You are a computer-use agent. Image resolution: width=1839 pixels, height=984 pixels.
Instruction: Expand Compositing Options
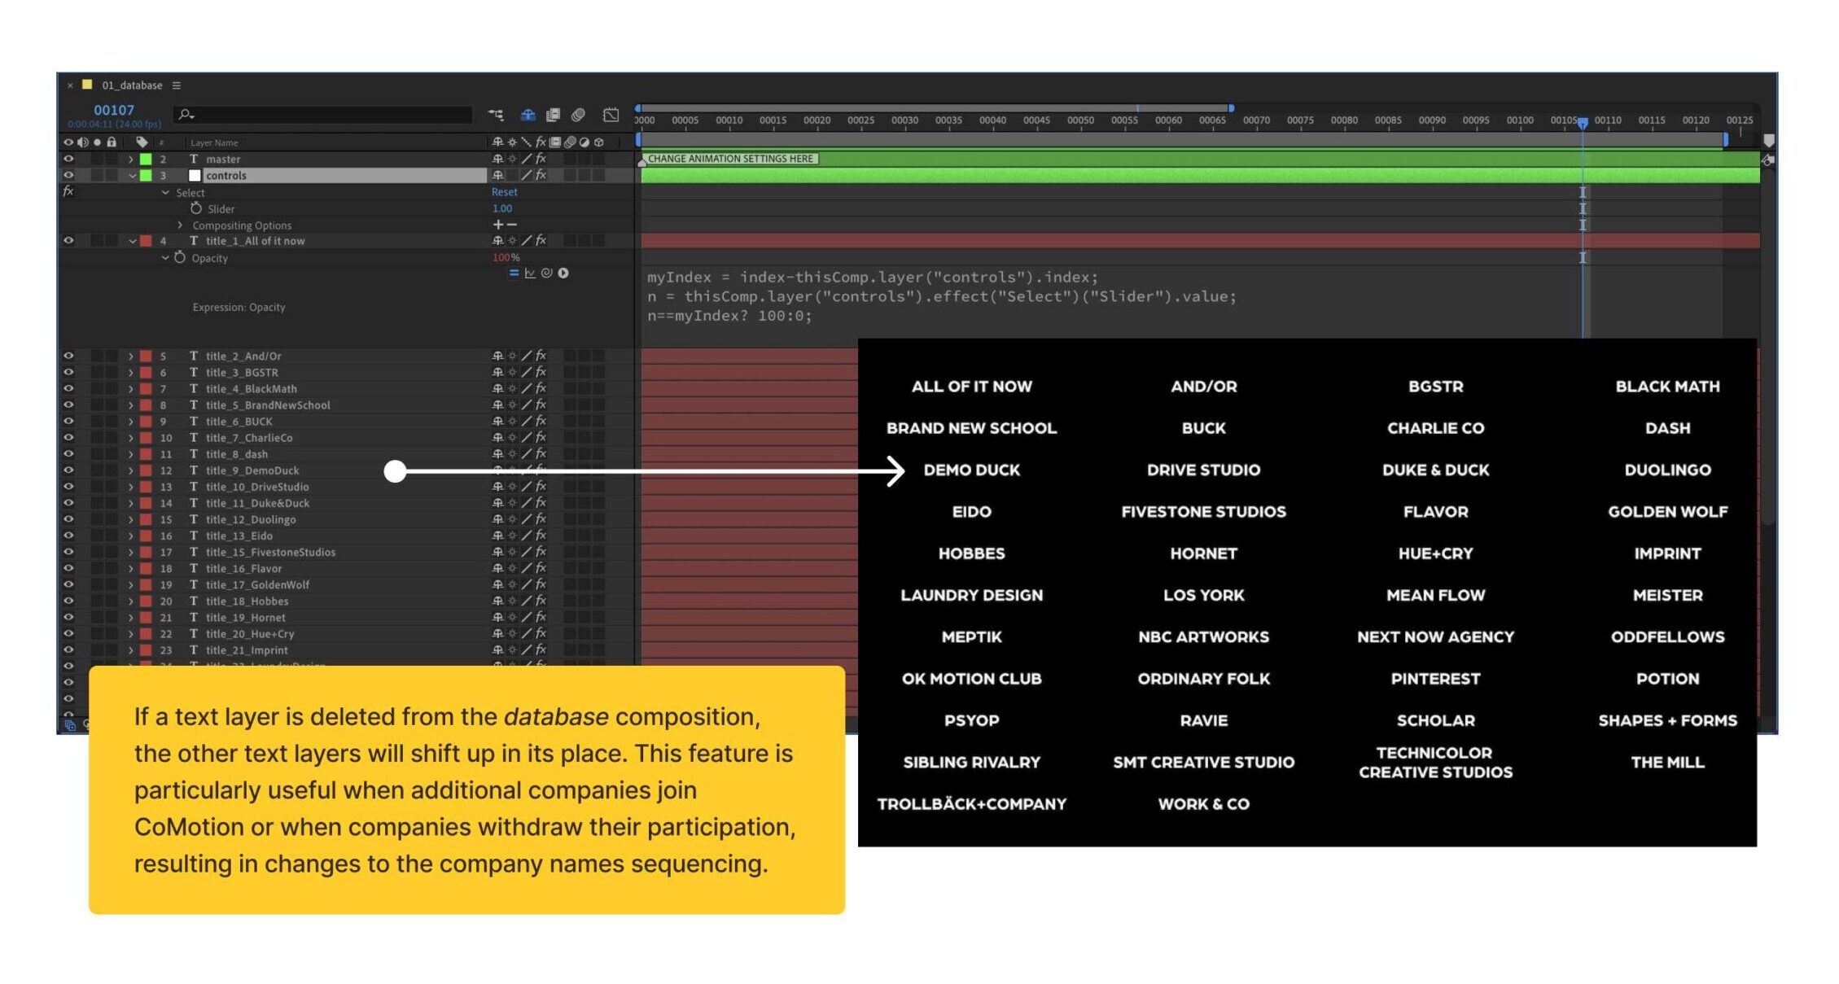[180, 225]
